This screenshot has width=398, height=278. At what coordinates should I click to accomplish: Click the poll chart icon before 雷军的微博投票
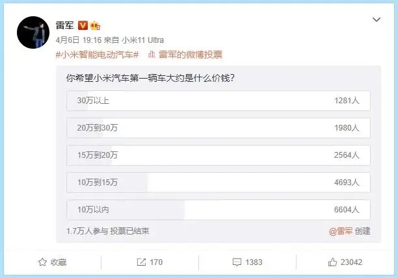152,54
